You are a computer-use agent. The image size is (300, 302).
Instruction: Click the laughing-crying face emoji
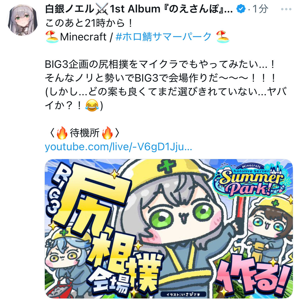(x=92, y=105)
